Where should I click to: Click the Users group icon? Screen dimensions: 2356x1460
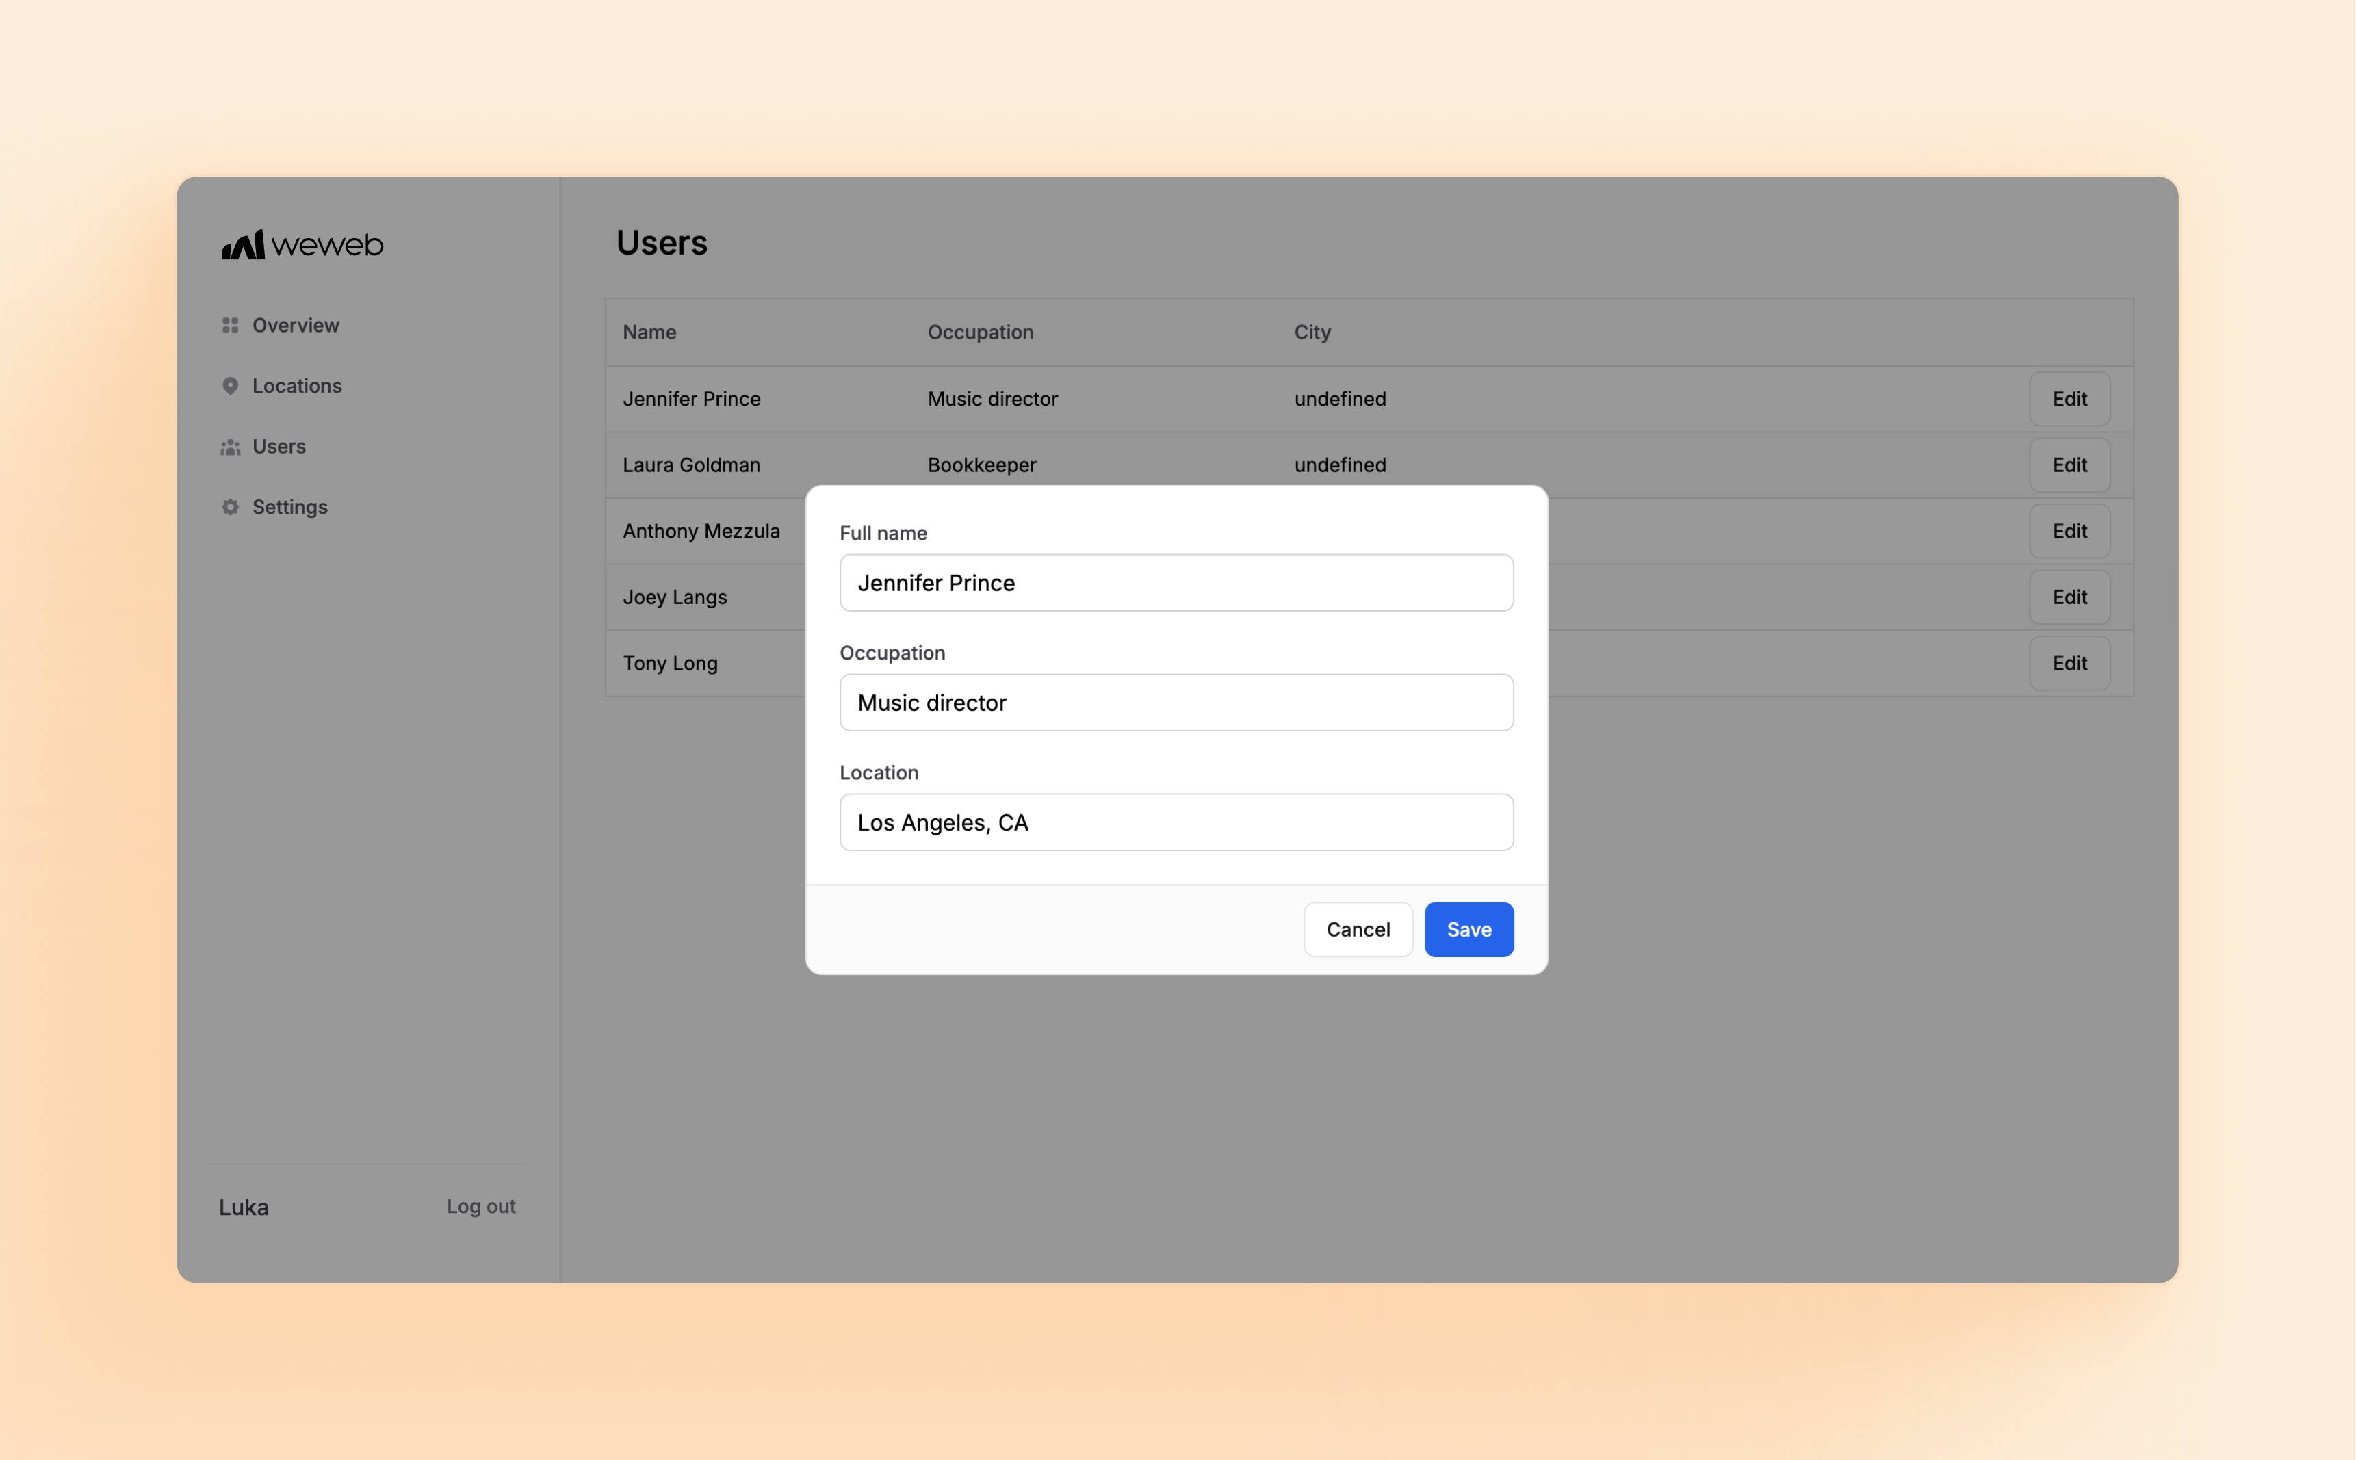[x=230, y=447]
